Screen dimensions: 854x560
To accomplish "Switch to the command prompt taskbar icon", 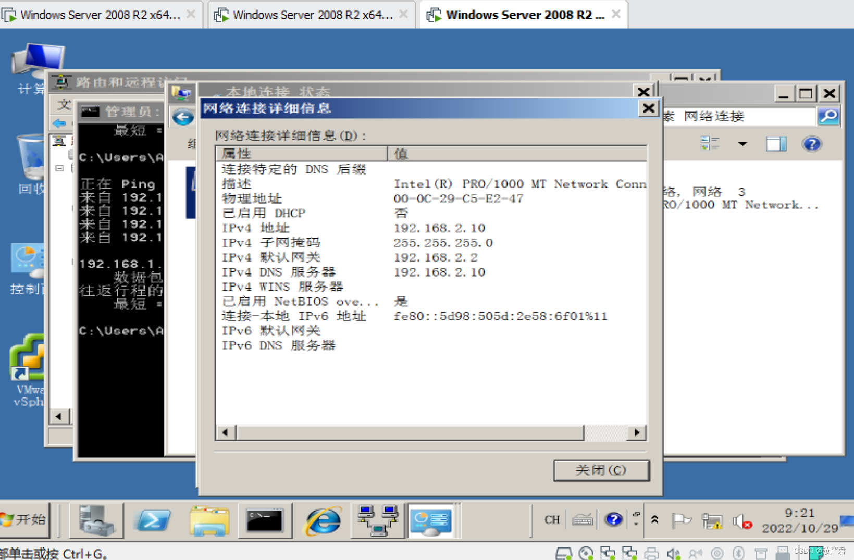I will (x=265, y=520).
